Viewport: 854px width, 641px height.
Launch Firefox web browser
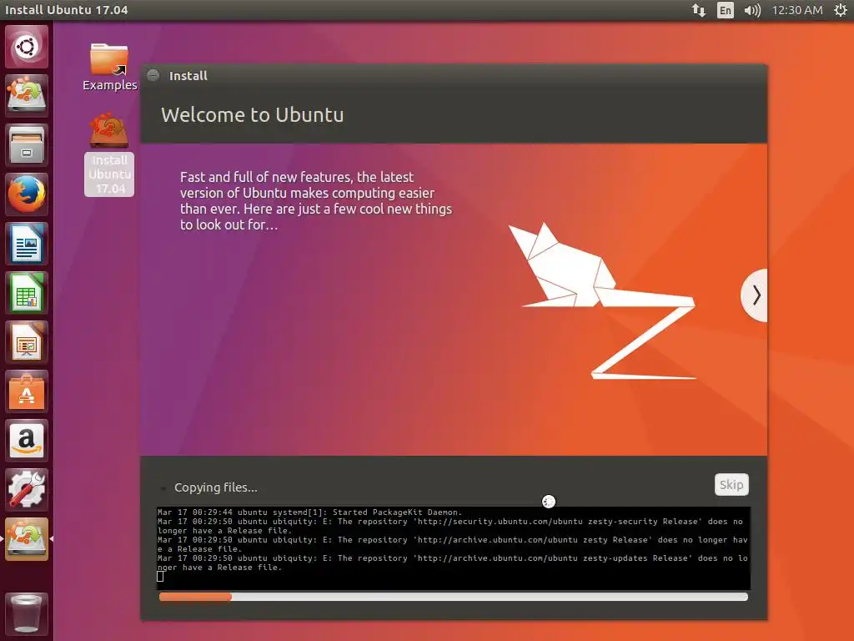click(26, 194)
